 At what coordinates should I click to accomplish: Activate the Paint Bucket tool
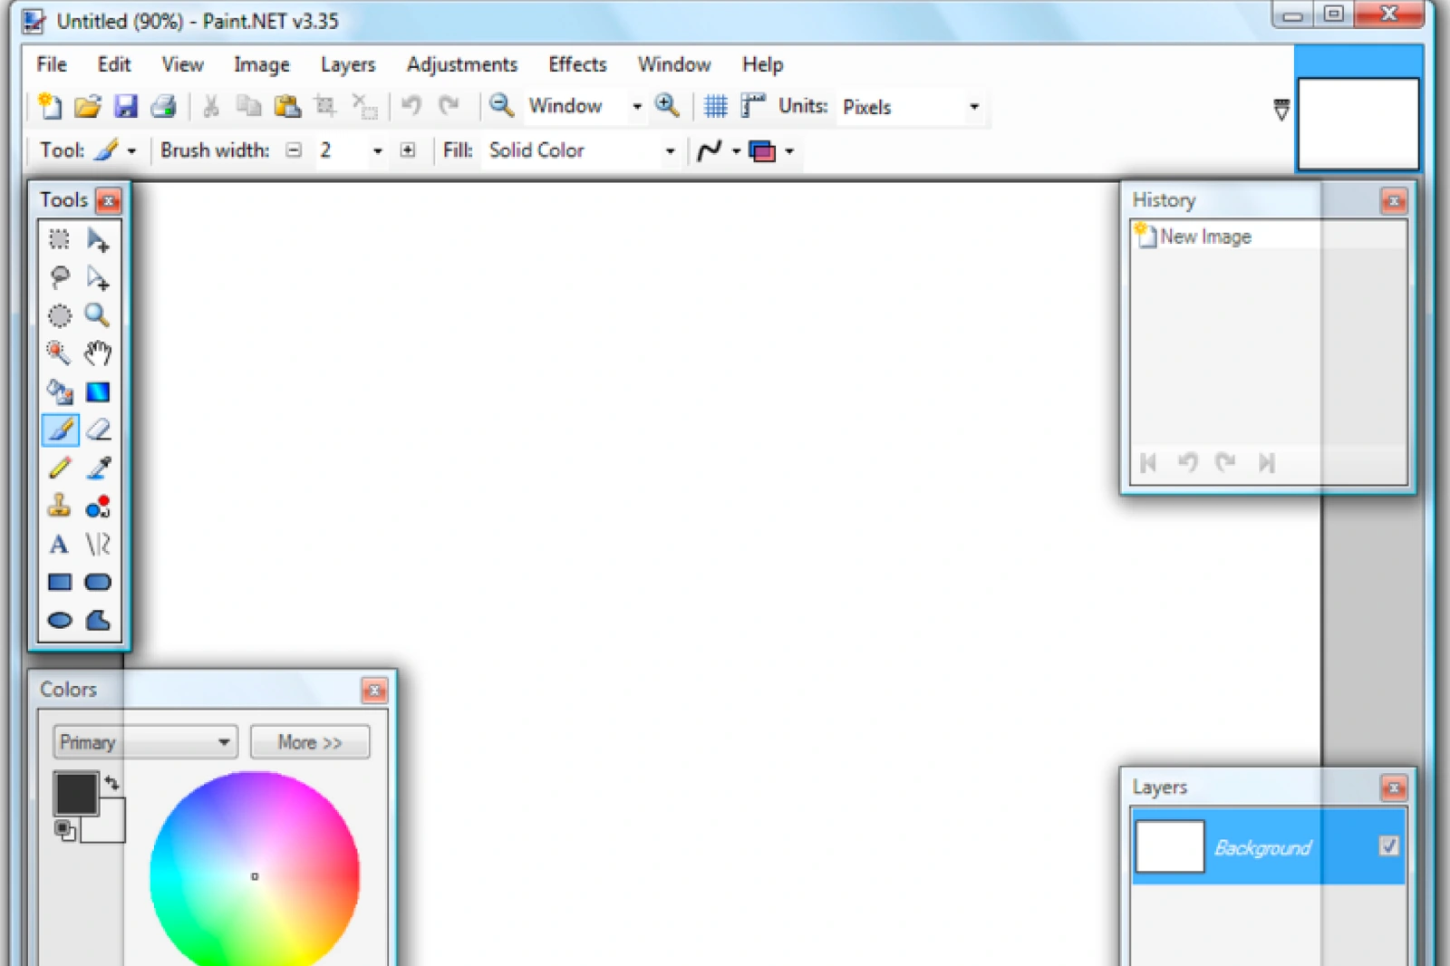click(x=59, y=391)
